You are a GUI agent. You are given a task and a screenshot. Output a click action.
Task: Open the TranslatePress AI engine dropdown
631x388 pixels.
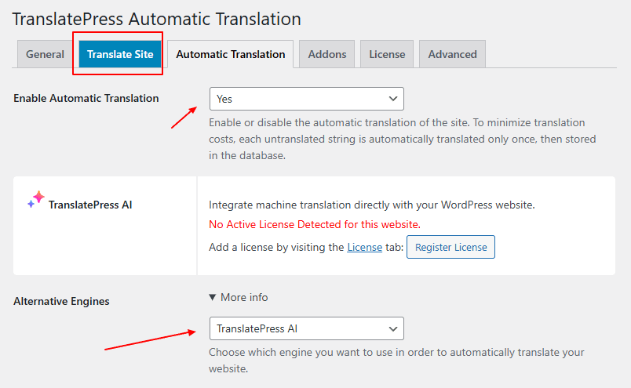(x=307, y=328)
